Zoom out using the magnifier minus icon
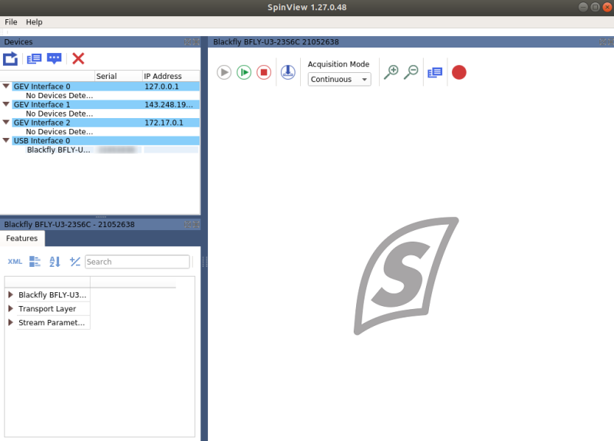The height and width of the screenshot is (441, 614). pos(411,72)
